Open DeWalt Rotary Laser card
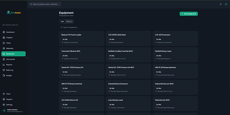Viewport: 230px width, 115px height. pos(175,55)
